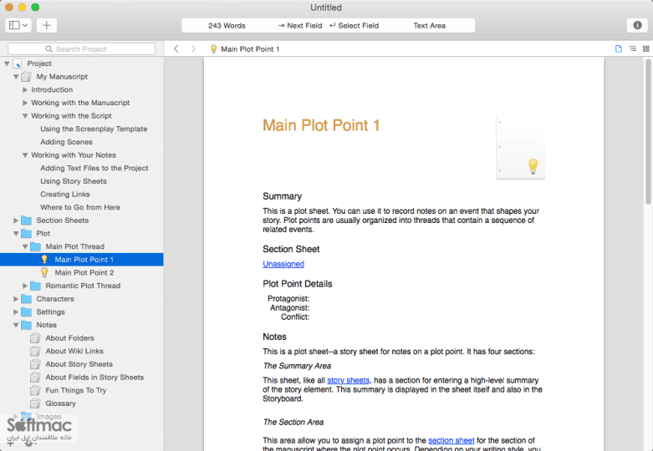Image resolution: width=653 pixels, height=451 pixels.
Task: Click the Main Plot Thread folder icon
Action: pos(35,246)
